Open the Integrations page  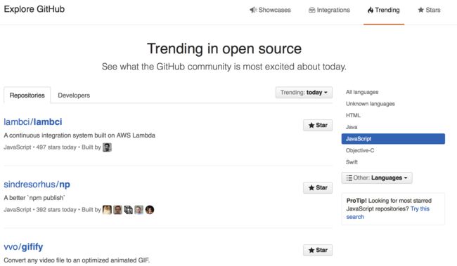[329, 10]
